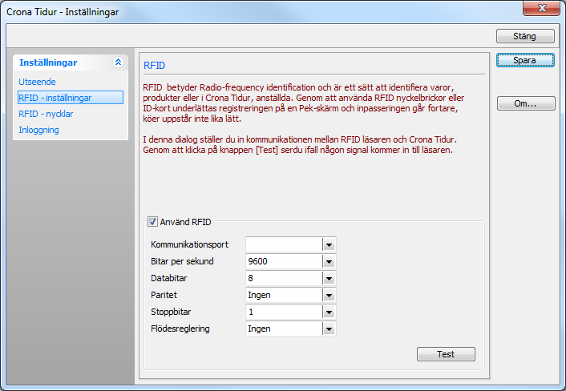
Task: Close the Crona Tidur settings window
Action: click(541, 8)
